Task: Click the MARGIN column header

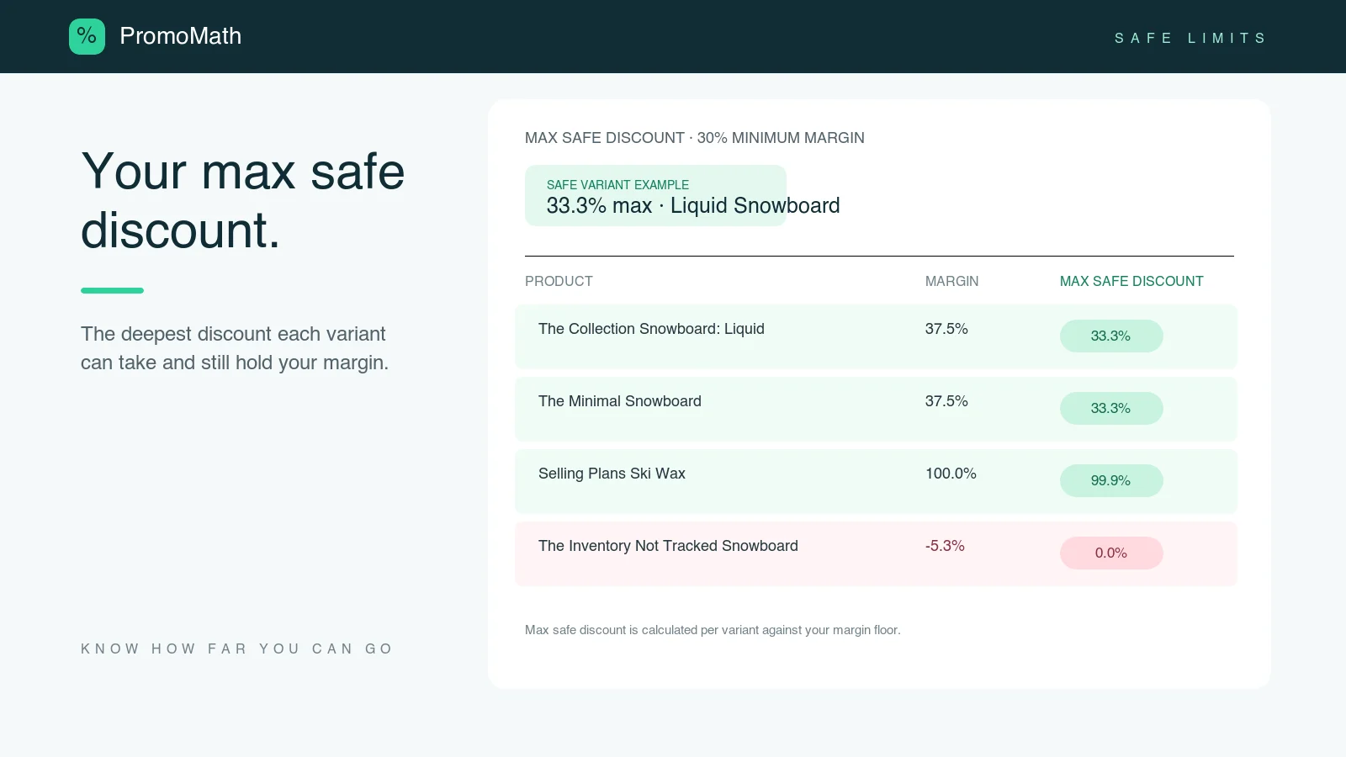Action: (x=951, y=281)
